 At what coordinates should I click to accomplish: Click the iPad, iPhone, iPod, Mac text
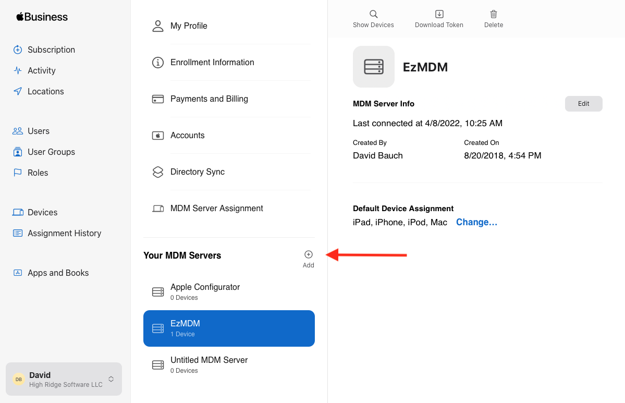tap(400, 223)
